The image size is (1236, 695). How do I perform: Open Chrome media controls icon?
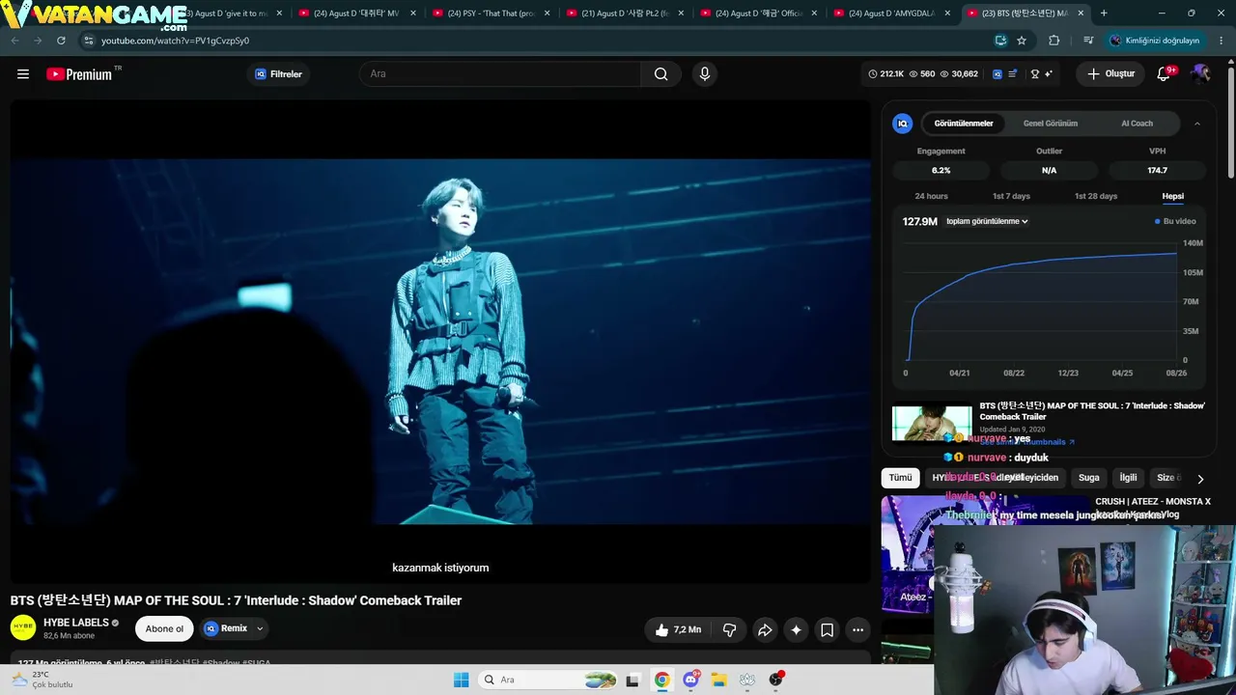click(x=1088, y=41)
